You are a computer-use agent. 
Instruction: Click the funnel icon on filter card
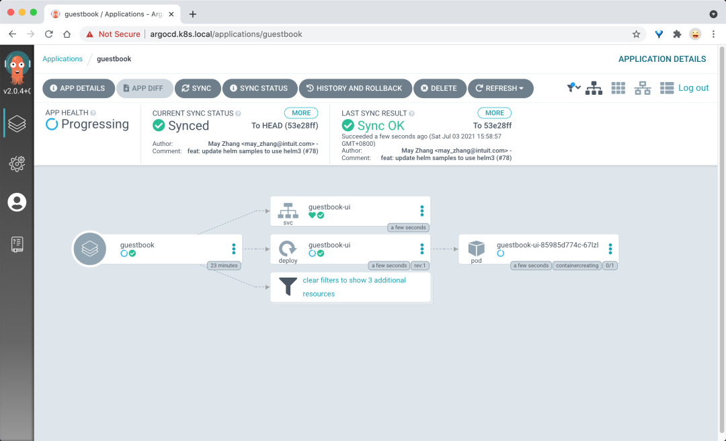288,286
